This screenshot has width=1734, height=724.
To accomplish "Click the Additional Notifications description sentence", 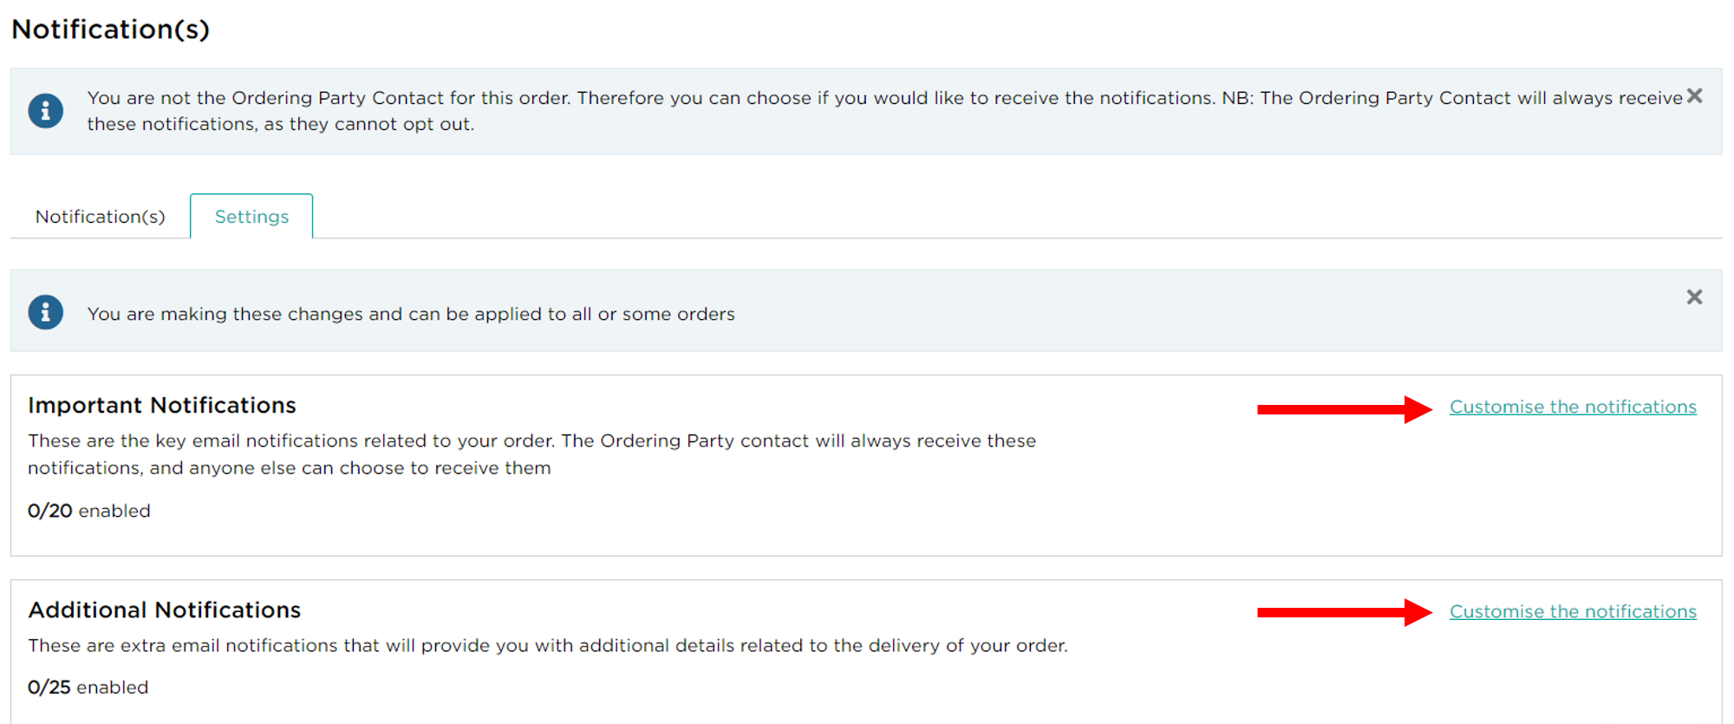I will pyautogui.click(x=548, y=645).
